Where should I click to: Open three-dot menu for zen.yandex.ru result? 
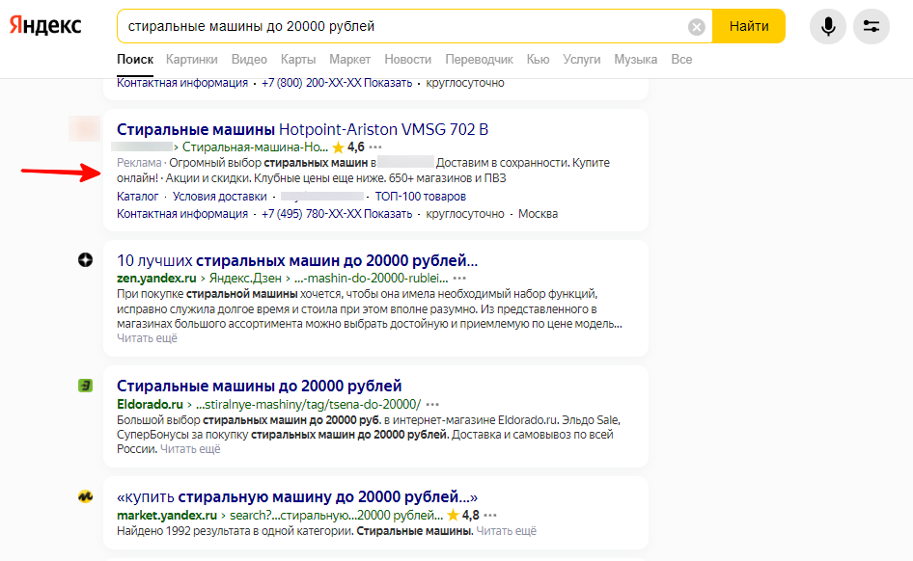459,279
